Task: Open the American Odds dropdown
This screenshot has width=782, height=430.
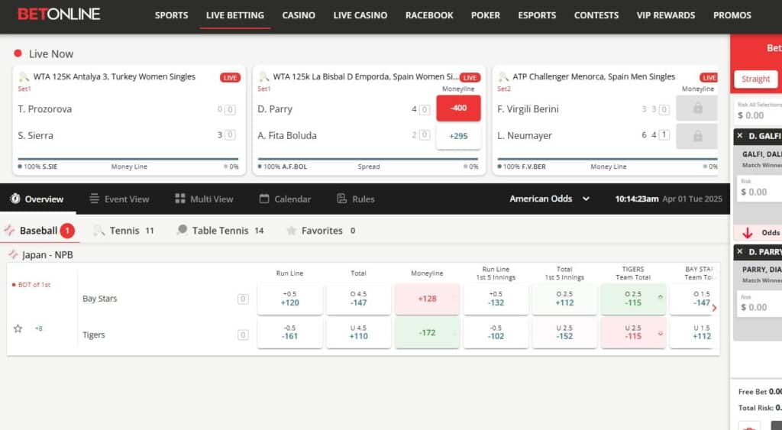Action: [550, 199]
